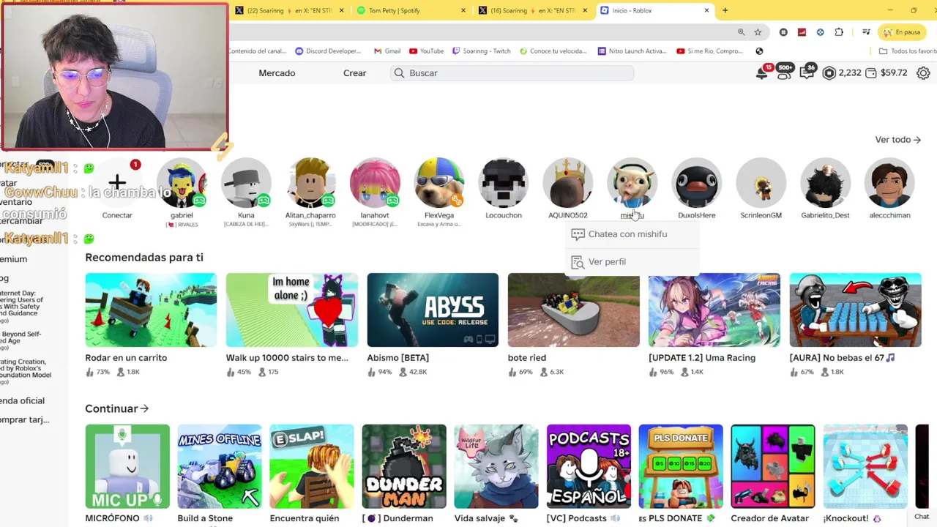This screenshot has width=937, height=527.
Task: Open FlexVega's dog avatar
Action: click(439, 183)
